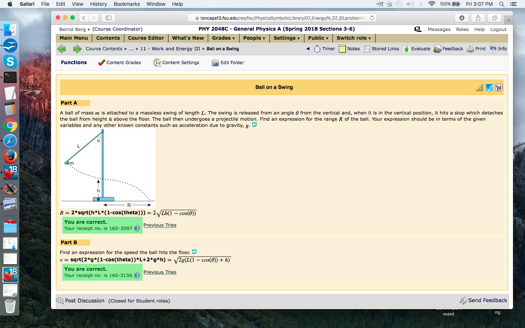View Previous Tries for Part A
The image size is (525, 328).
(x=160, y=225)
